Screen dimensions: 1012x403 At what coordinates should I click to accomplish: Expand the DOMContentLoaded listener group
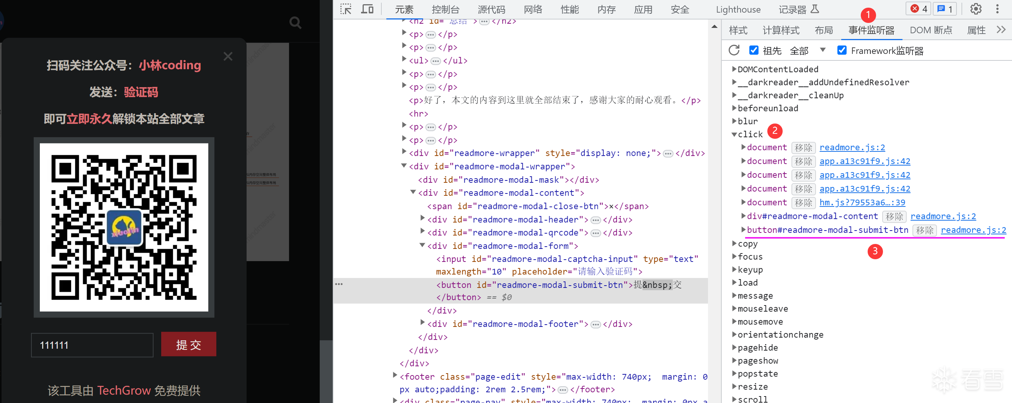734,70
